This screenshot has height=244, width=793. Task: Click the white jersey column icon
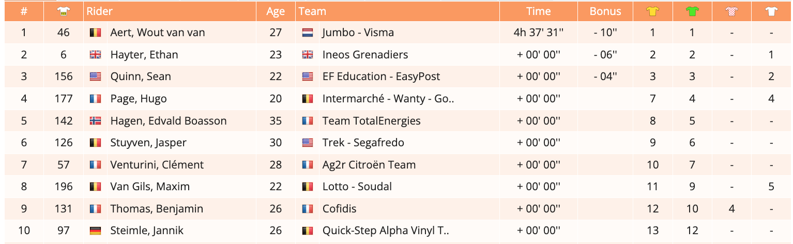(x=771, y=11)
